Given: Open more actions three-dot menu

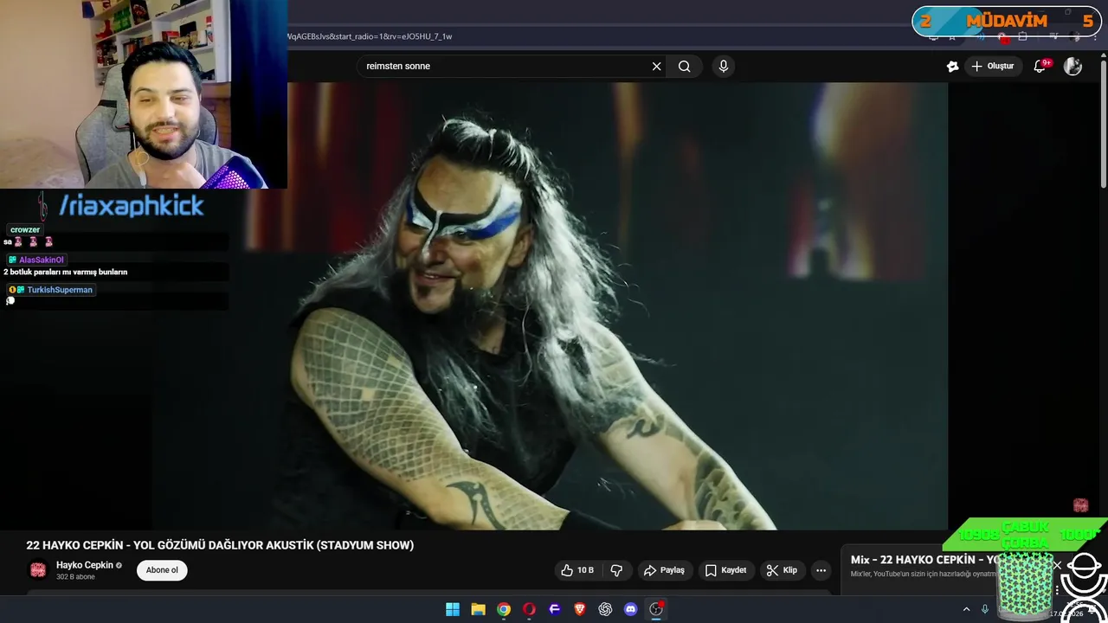Looking at the screenshot, I should point(821,570).
